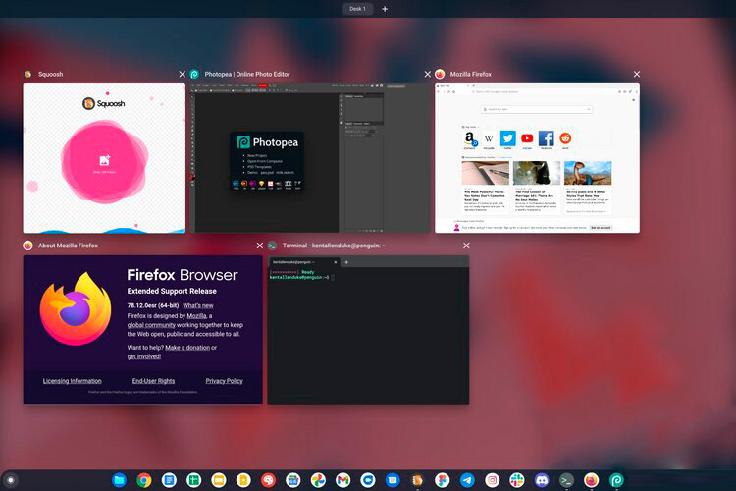Click "What's new" link in About Firefox
736x491 pixels.
198,305
